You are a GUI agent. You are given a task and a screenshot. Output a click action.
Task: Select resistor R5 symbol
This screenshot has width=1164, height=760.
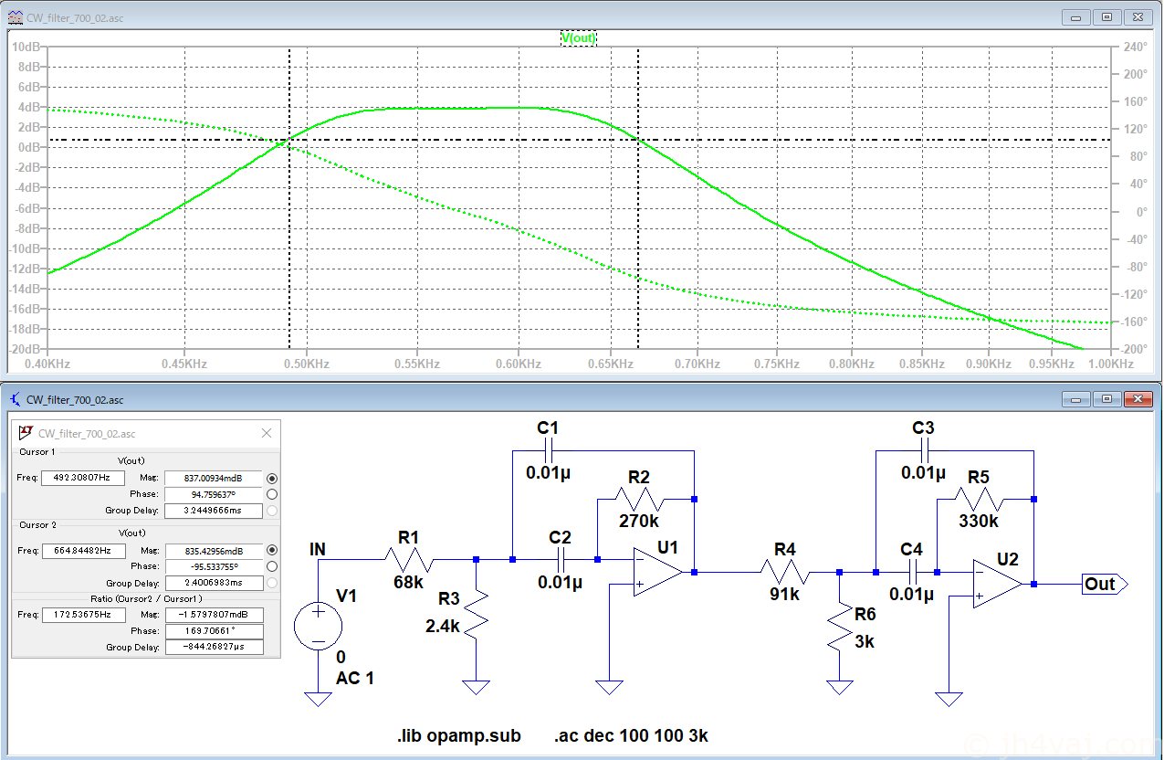[979, 500]
